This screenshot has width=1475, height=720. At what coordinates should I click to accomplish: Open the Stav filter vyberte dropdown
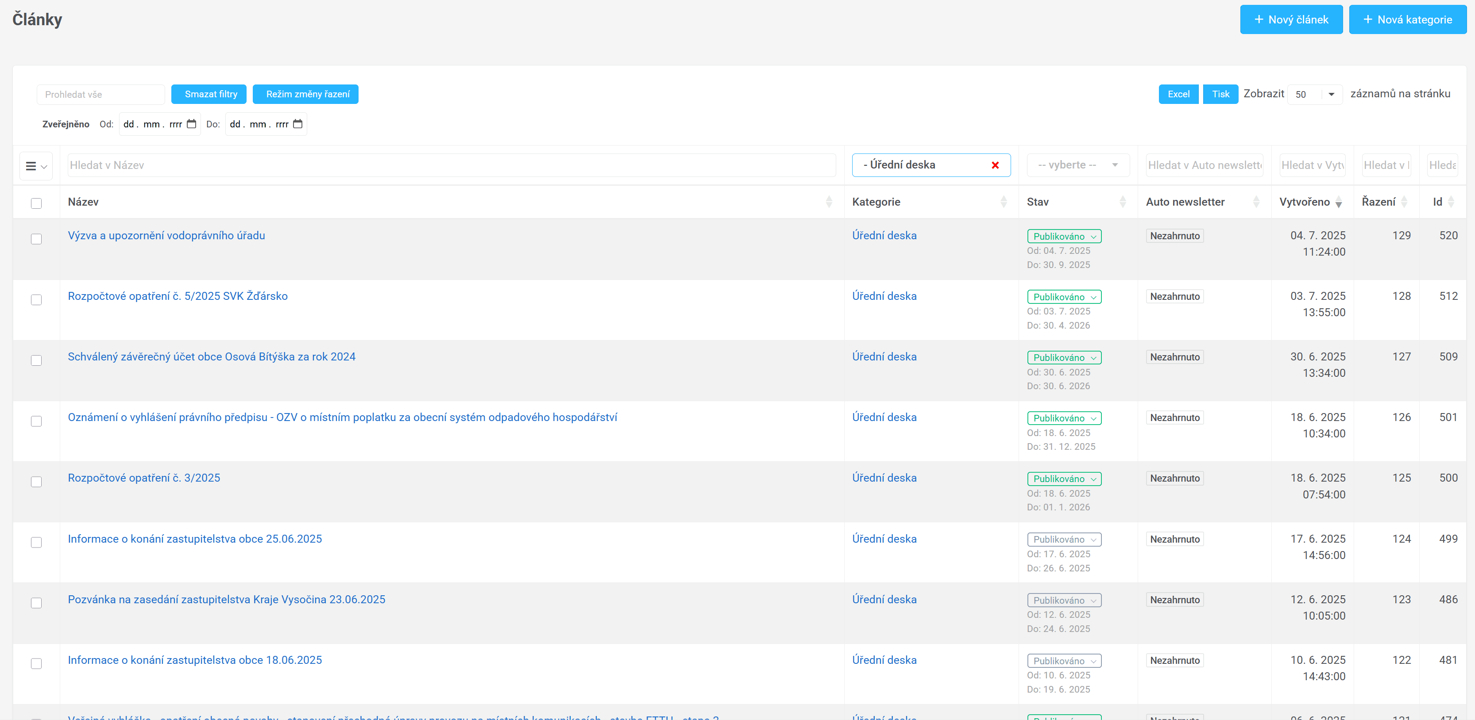coord(1077,165)
